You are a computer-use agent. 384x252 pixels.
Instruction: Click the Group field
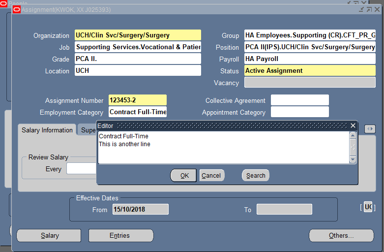pos(310,35)
